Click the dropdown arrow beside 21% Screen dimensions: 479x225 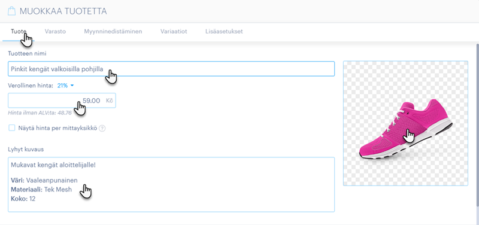72,86
